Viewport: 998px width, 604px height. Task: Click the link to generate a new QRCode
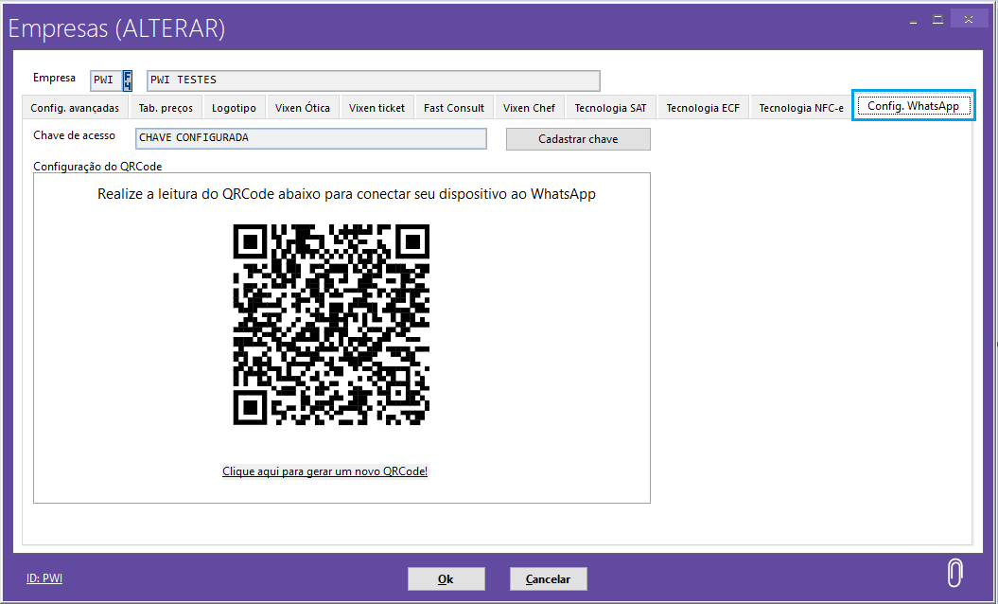[x=324, y=471]
